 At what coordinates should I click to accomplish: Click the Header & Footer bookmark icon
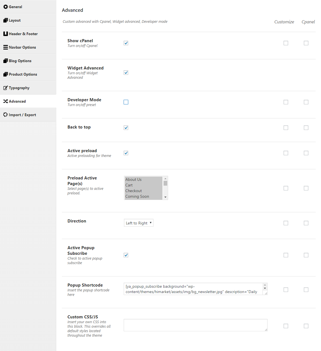coord(6,34)
